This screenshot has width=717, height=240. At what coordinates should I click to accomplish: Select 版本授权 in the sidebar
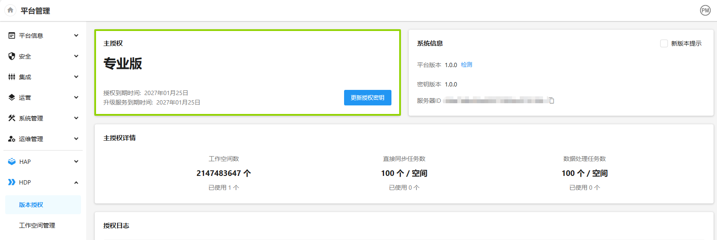(31, 205)
